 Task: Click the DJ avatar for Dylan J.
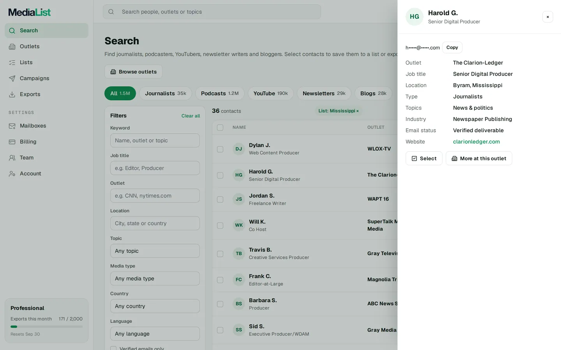coord(239,149)
